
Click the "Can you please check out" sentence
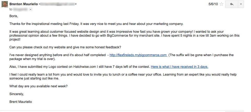pos(65,47)
